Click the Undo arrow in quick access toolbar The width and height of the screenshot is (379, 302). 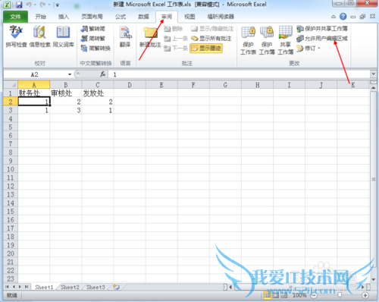pos(29,5)
